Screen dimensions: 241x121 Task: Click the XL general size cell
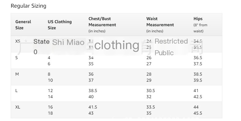pos(18,107)
